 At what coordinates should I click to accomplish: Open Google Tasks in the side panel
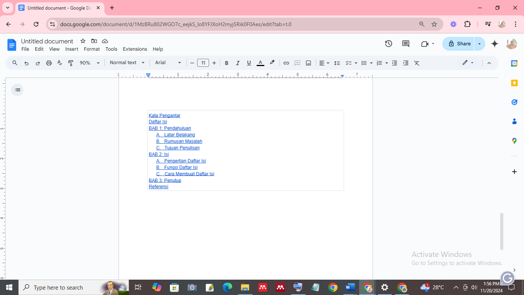514,102
